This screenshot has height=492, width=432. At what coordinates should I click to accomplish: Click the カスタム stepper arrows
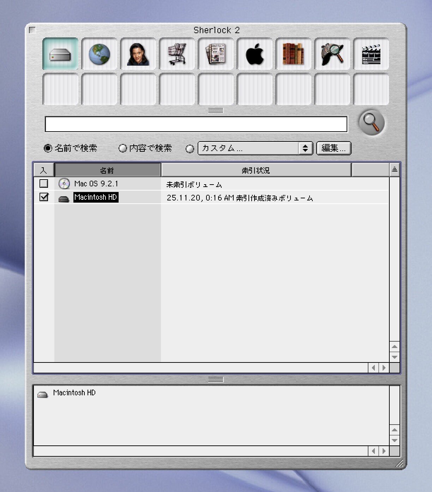tap(306, 148)
